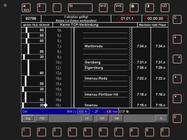187x140 pixels.
Task: Select the 'FSD' softkey tab
Action: (x=42, y=118)
